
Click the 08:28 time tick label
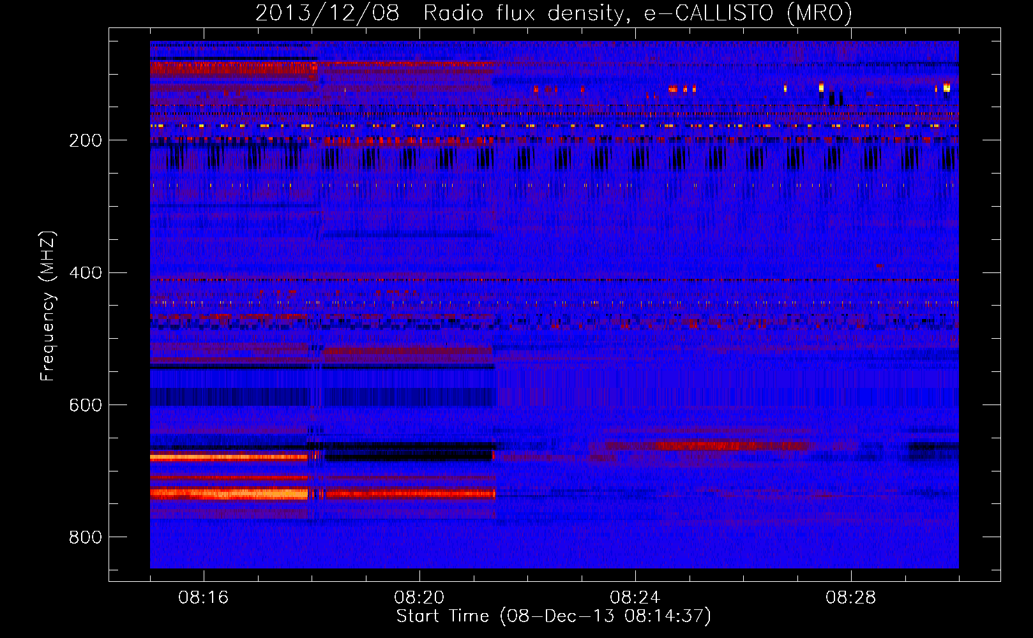click(x=851, y=598)
